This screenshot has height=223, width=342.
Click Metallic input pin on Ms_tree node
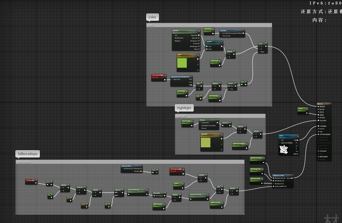319,109
